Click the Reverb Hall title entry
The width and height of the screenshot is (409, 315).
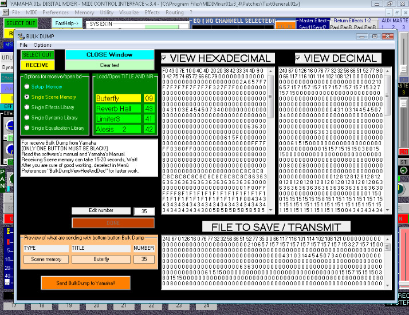click(118, 109)
